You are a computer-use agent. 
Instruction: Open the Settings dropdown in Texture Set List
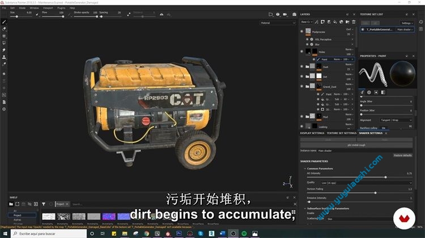pos(407,23)
